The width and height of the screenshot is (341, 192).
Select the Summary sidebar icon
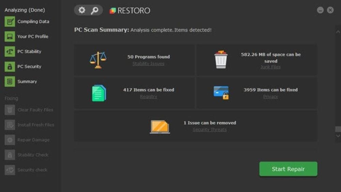pyautogui.click(x=10, y=82)
